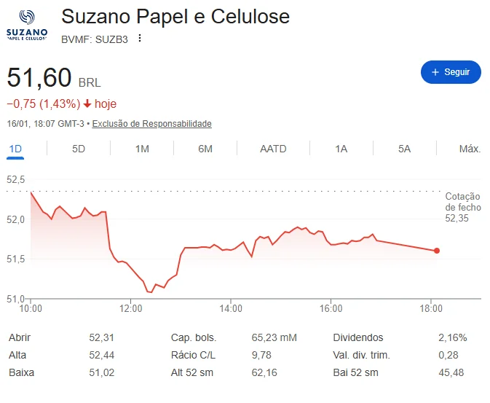Open the three-dot more options menu

140,39
